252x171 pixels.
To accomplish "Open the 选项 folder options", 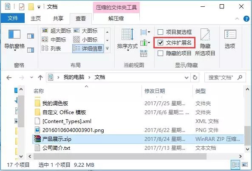I will [230, 39].
